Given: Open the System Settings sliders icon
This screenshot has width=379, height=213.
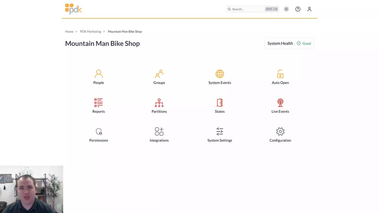Looking at the screenshot, I should pyautogui.click(x=220, y=131).
